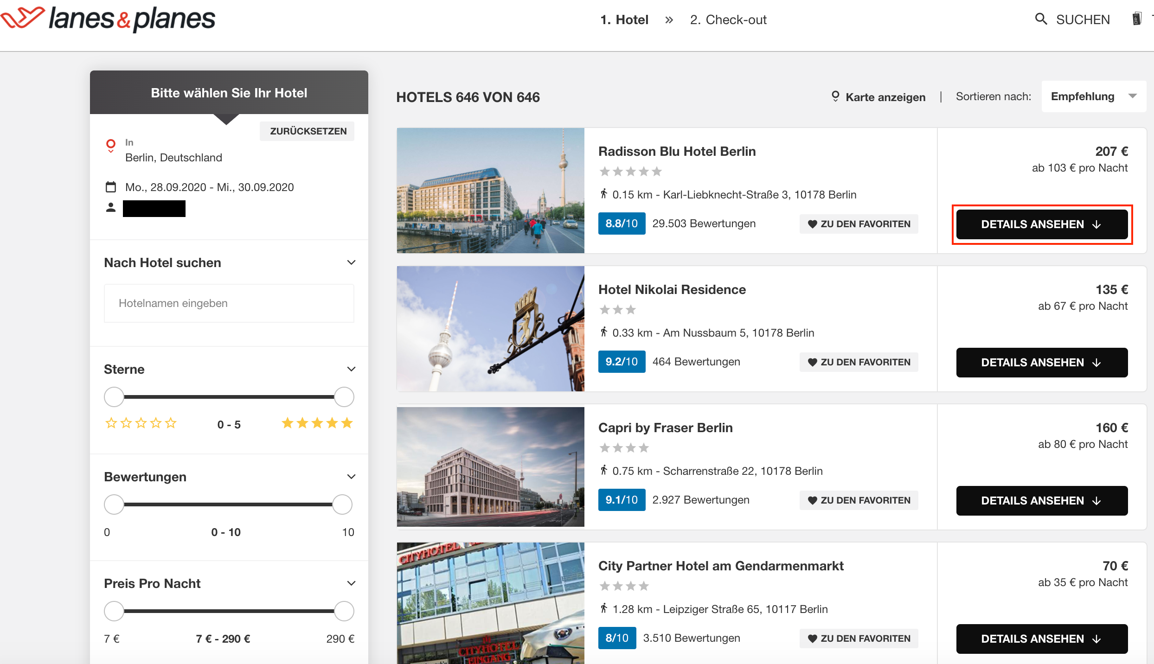Click the empty stars icon under Sterne
The image size is (1154, 664).
[141, 423]
